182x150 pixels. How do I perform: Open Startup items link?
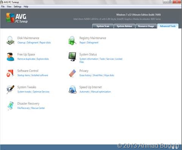click(24, 75)
